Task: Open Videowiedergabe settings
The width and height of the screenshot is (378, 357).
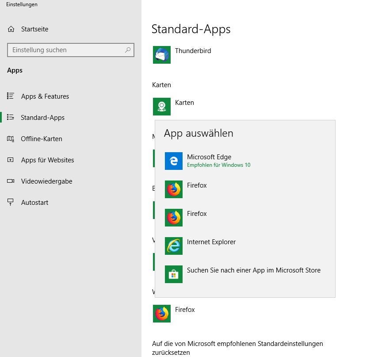Action: click(x=46, y=181)
